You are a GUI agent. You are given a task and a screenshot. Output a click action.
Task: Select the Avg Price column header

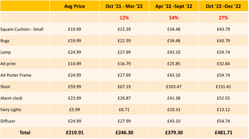pos(74,6)
